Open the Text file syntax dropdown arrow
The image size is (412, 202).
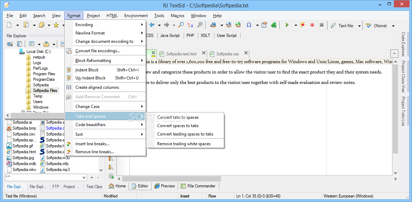(x=359, y=26)
